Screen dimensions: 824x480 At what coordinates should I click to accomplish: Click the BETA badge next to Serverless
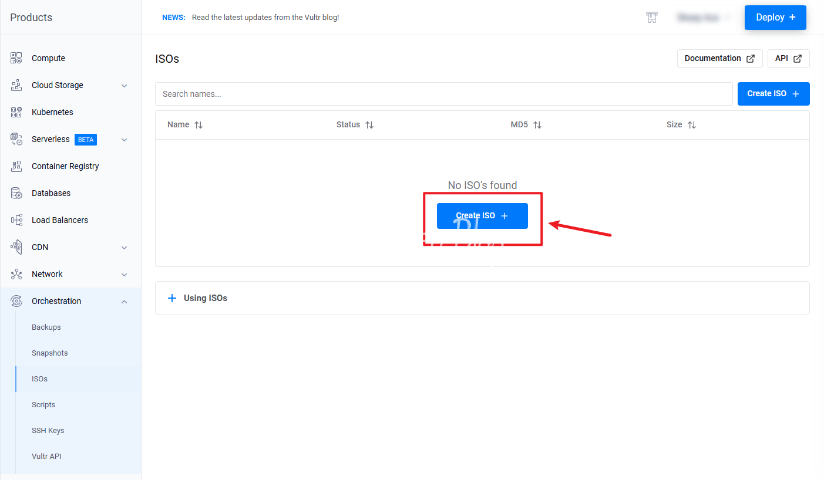pyautogui.click(x=86, y=140)
